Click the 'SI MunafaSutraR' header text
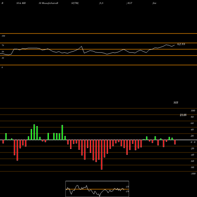The width and height of the screenshot is (197, 197). click(x=48, y=3)
